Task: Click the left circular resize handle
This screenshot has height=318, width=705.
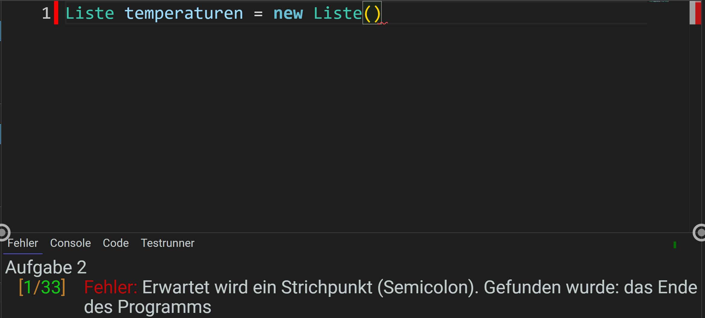Action: point(3,233)
